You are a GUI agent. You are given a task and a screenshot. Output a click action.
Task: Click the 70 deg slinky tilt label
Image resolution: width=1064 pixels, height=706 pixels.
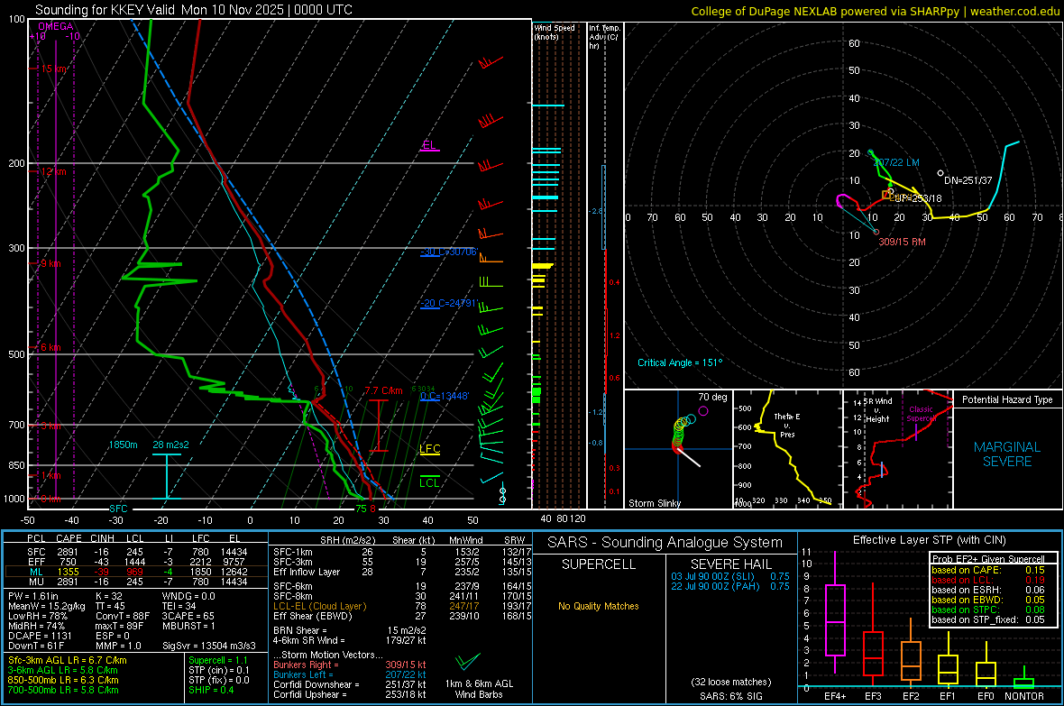pyautogui.click(x=712, y=397)
